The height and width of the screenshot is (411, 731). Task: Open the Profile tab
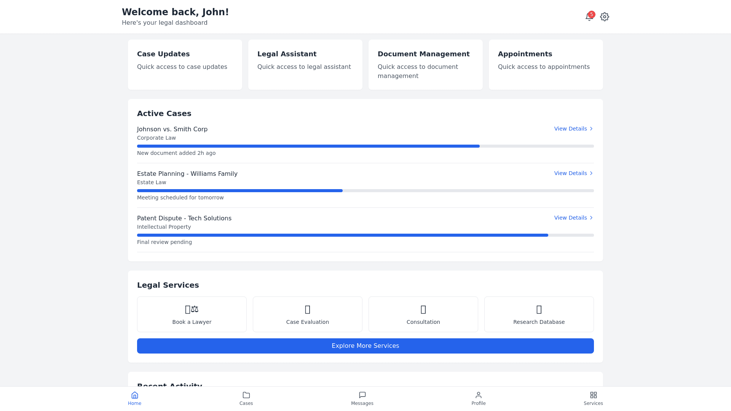click(x=478, y=398)
